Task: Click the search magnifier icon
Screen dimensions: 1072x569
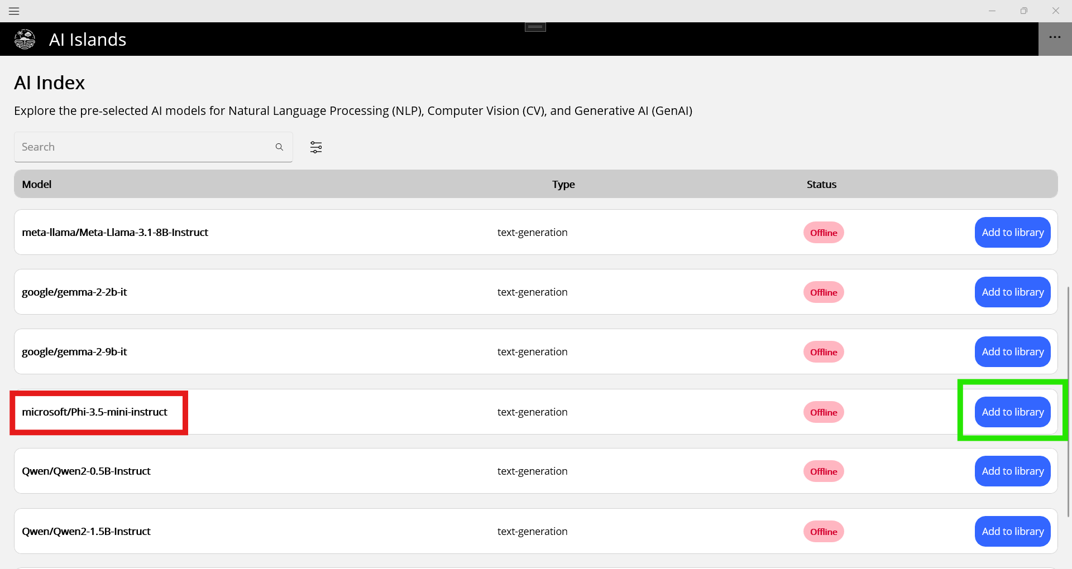Action: pos(279,147)
